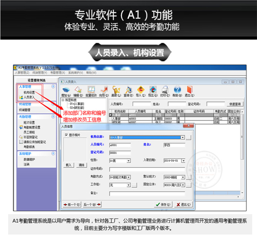Click the browse button beside 机构名称
This screenshot has width=257, height=236.
[x=188, y=138]
